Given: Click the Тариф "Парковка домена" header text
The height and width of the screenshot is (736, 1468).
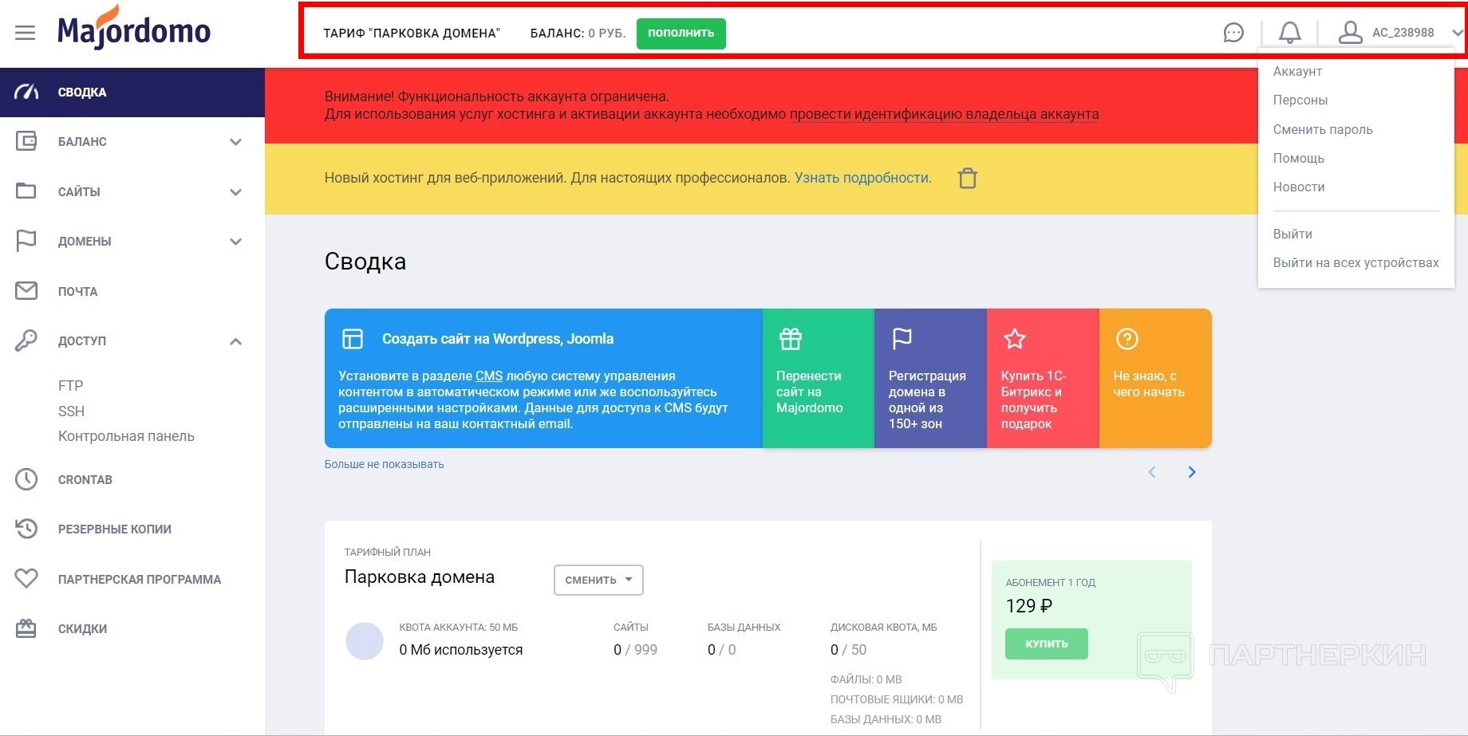Looking at the screenshot, I should [x=412, y=33].
